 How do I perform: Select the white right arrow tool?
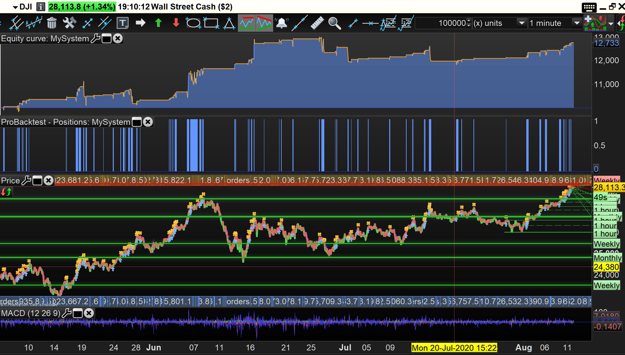(141, 23)
